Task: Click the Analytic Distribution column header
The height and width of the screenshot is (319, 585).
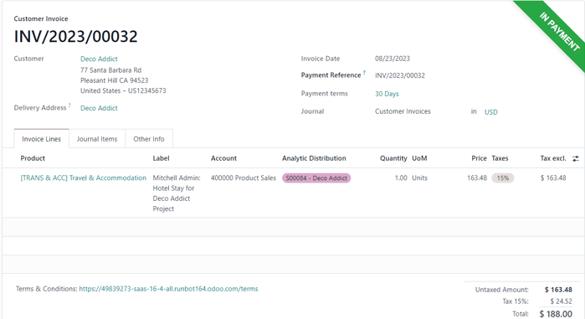Action: click(314, 158)
